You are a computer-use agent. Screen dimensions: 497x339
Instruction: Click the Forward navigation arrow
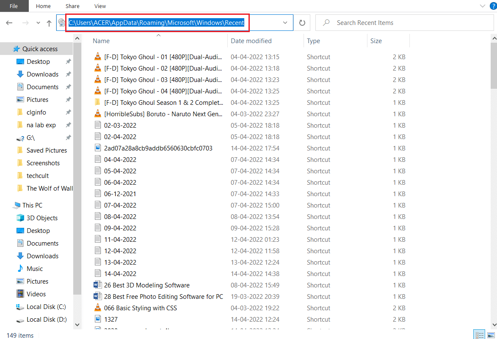(25, 23)
